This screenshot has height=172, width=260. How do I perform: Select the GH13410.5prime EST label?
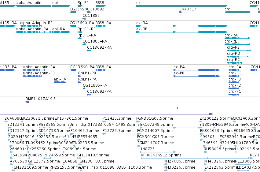[93, 155]
